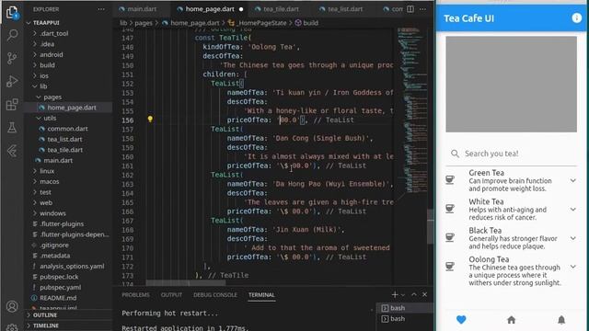Open terminal launch profile dropdown arrow
Screen dimensions: 589x331
[403, 295]
